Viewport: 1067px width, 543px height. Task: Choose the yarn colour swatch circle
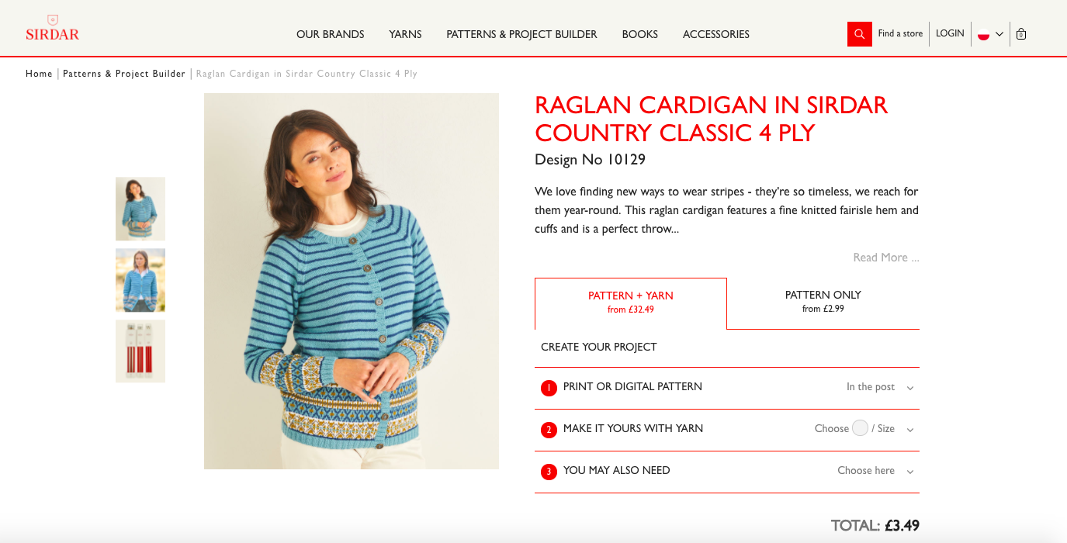(860, 427)
